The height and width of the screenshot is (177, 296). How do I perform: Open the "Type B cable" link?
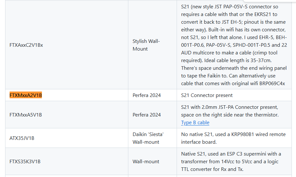pyautogui.click(x=195, y=123)
